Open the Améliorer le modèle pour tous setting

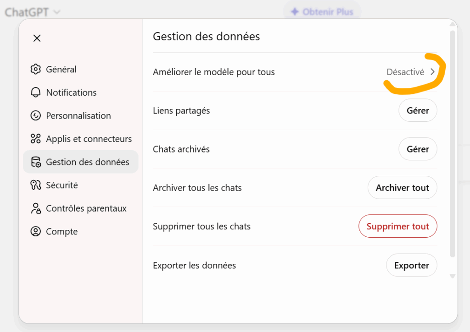tap(294, 72)
